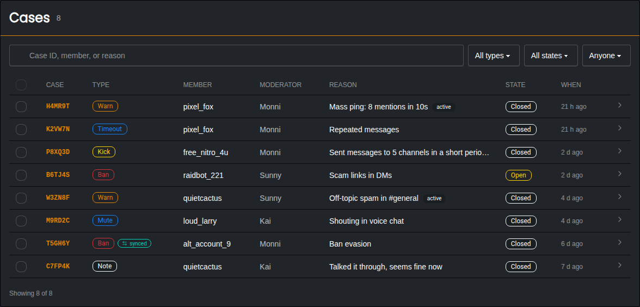
Task: Click the REASON column header
Action: [343, 85]
